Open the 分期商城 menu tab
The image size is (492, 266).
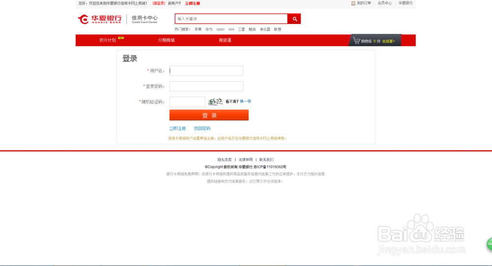pos(166,40)
